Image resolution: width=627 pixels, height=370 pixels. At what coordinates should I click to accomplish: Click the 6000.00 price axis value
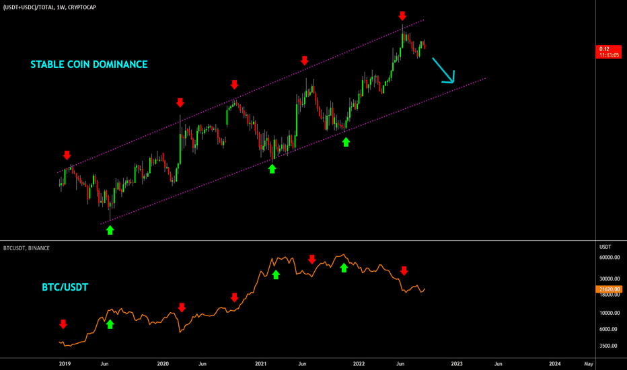click(x=610, y=329)
